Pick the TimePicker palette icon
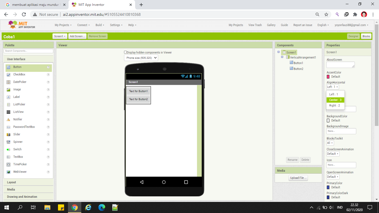Image resolution: width=379 pixels, height=213 pixels. [x=9, y=164]
